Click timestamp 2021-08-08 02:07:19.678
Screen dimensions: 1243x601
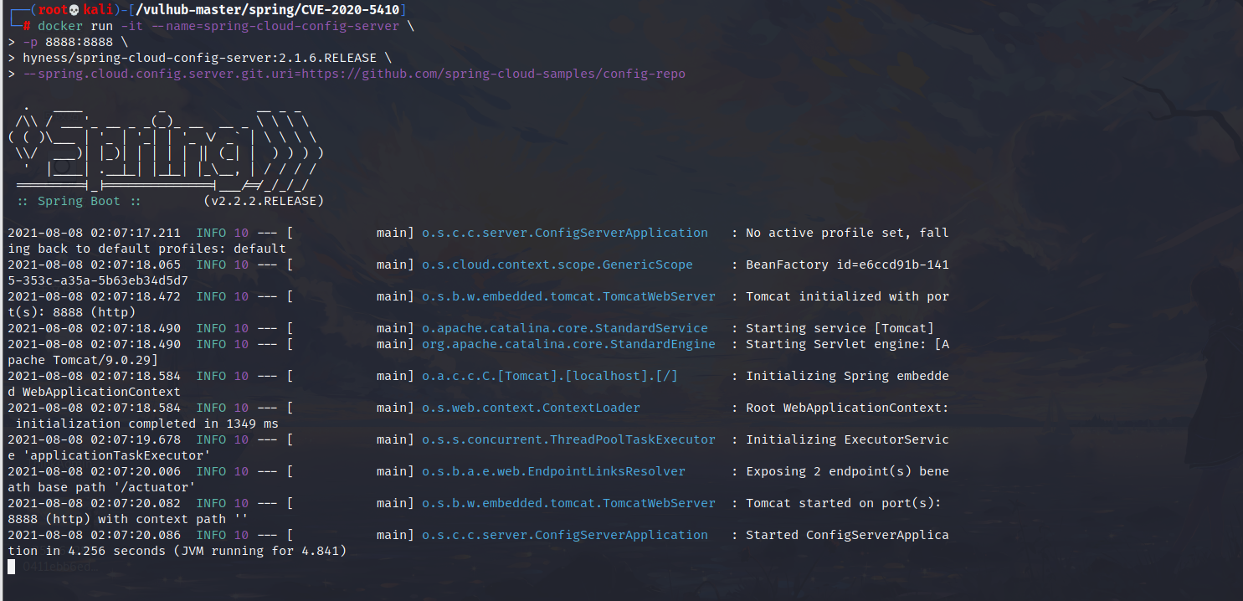pyautogui.click(x=94, y=439)
